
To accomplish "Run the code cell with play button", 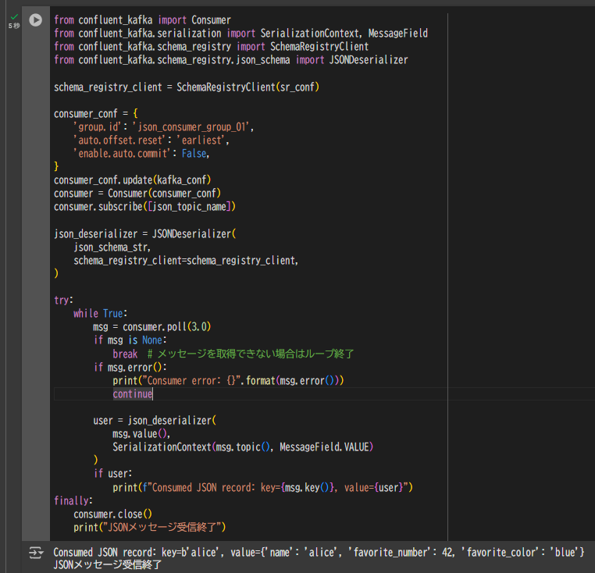I will point(36,20).
